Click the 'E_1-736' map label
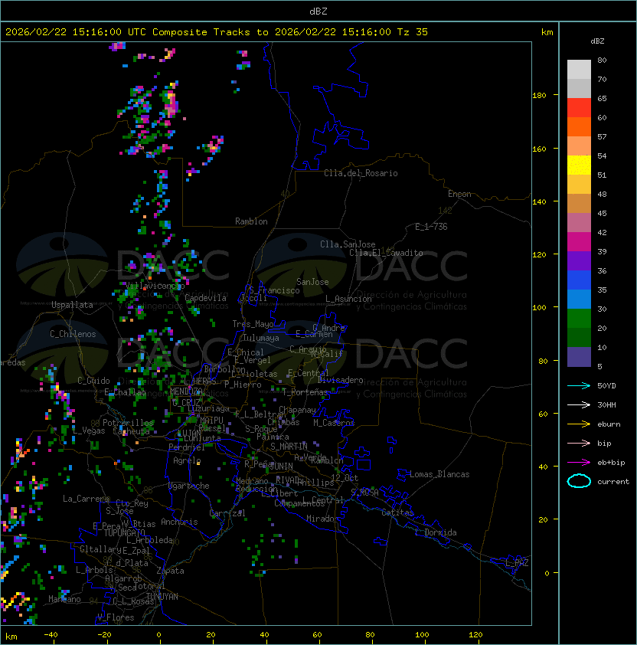 (x=431, y=227)
